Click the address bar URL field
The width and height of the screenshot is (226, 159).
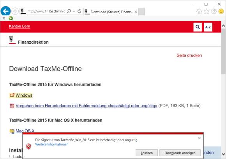(x=46, y=11)
